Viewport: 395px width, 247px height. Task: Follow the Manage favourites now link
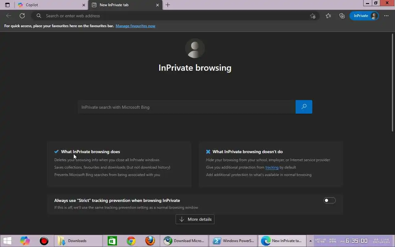pos(135,26)
